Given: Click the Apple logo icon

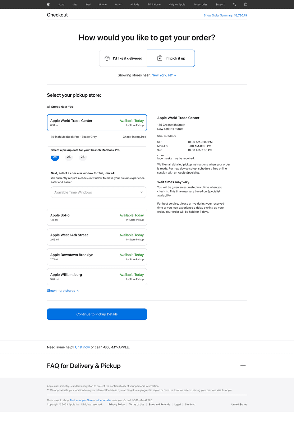Looking at the screenshot, I should pyautogui.click(x=48, y=4).
